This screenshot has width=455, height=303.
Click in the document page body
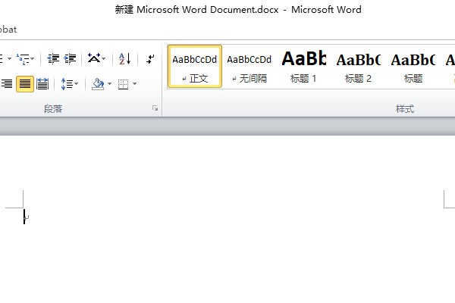point(227,242)
